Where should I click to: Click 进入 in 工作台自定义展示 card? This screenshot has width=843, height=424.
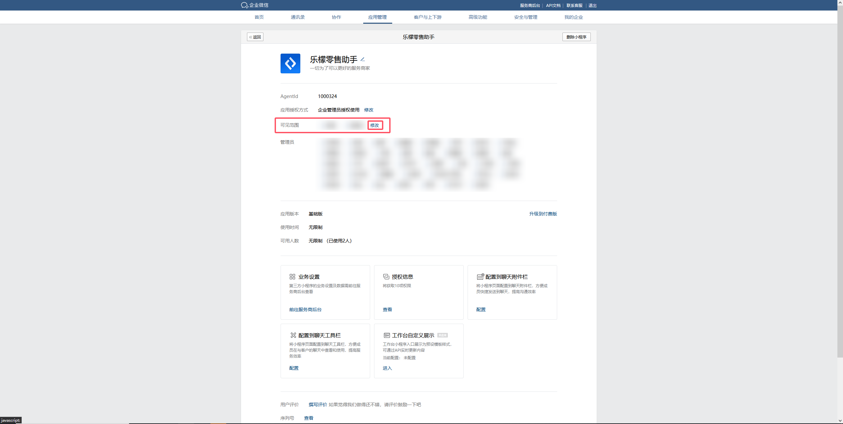pyautogui.click(x=387, y=368)
